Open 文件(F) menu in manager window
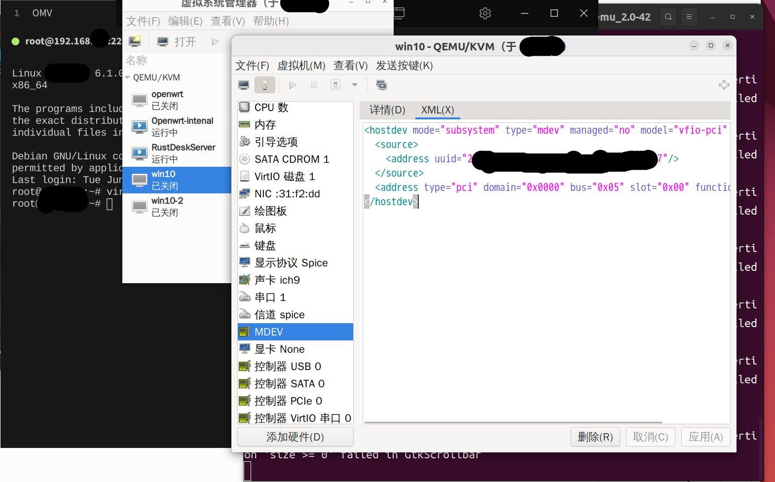Viewport: 775px width, 482px height. pyautogui.click(x=143, y=21)
